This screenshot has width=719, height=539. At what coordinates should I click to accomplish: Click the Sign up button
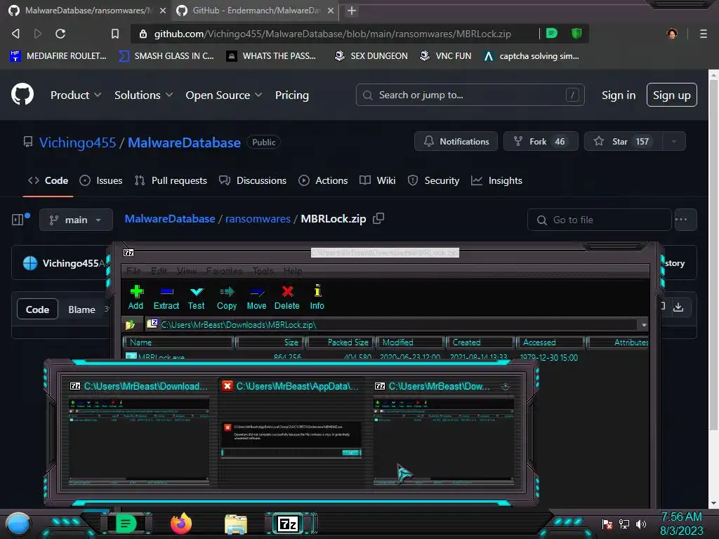click(x=672, y=95)
